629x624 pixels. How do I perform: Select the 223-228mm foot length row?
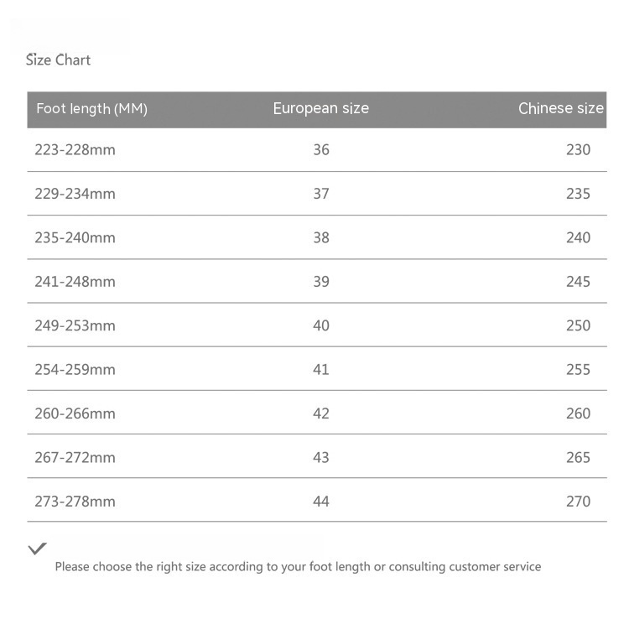pos(75,150)
